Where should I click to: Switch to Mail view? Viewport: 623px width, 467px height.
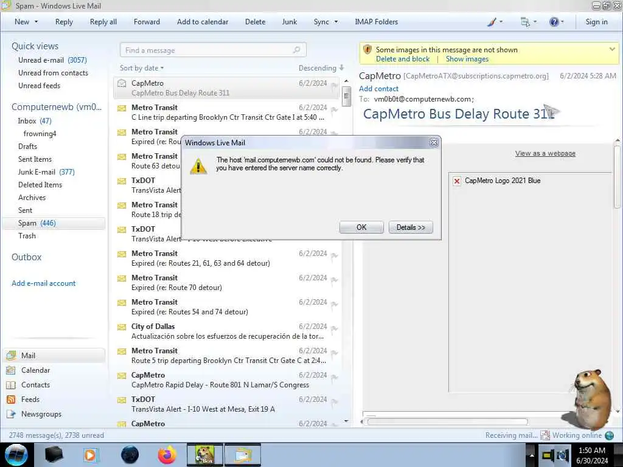pos(54,355)
